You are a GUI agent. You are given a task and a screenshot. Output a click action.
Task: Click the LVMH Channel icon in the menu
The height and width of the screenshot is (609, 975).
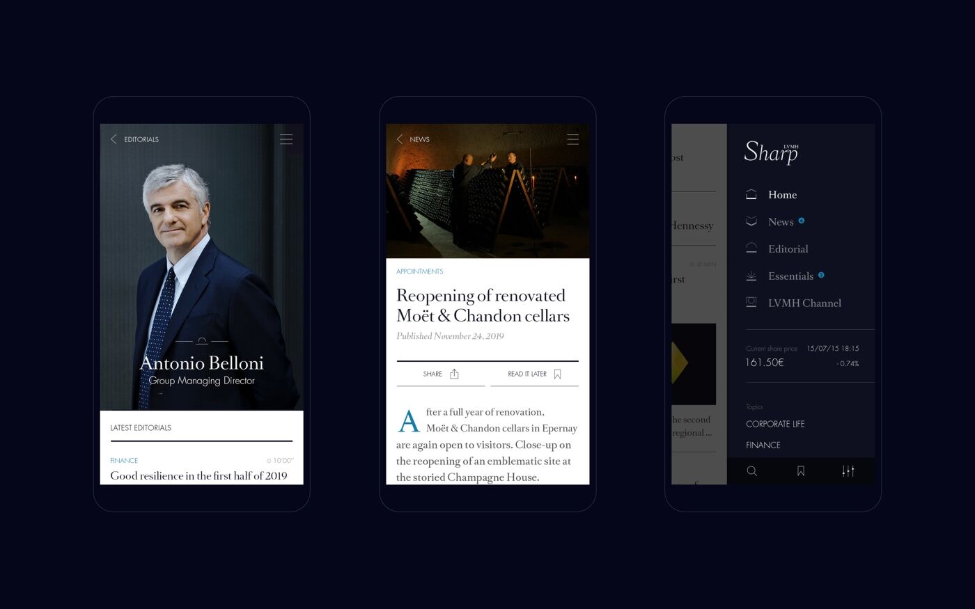tap(751, 303)
